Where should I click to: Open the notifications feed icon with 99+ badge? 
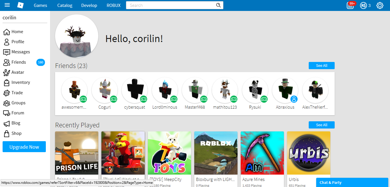350,5
